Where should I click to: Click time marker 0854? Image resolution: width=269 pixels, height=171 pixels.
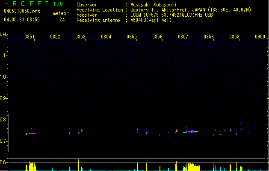click(106, 37)
